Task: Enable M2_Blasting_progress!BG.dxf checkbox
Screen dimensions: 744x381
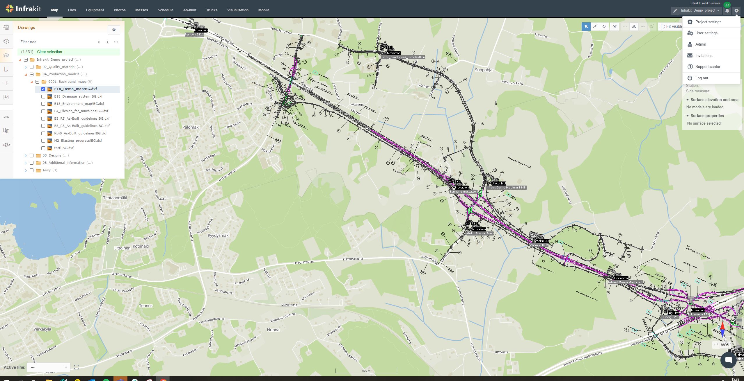Action: pos(43,141)
